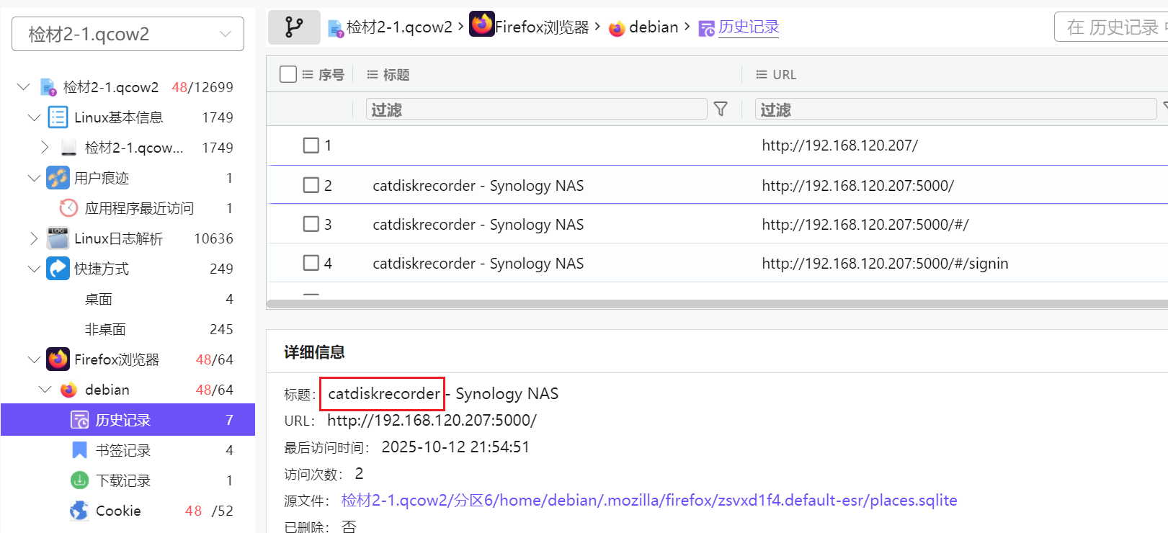Open the Cookie item in sidebar
Image resolution: width=1168 pixels, height=533 pixels.
tap(118, 511)
